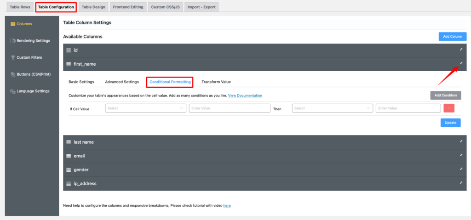The width and height of the screenshot is (471, 220).
Task: Remove condition with the red minus button
Action: point(449,108)
